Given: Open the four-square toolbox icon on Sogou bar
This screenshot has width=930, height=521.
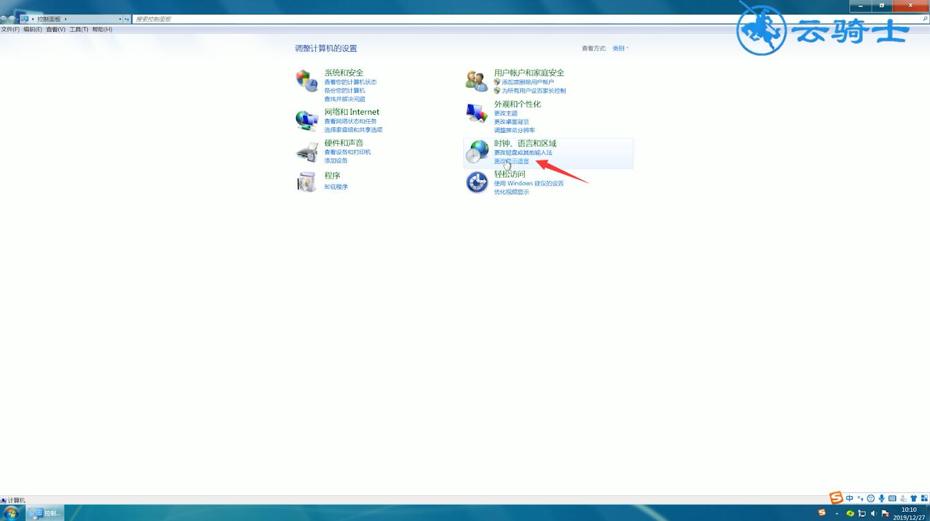Looking at the screenshot, I should click(x=924, y=498).
